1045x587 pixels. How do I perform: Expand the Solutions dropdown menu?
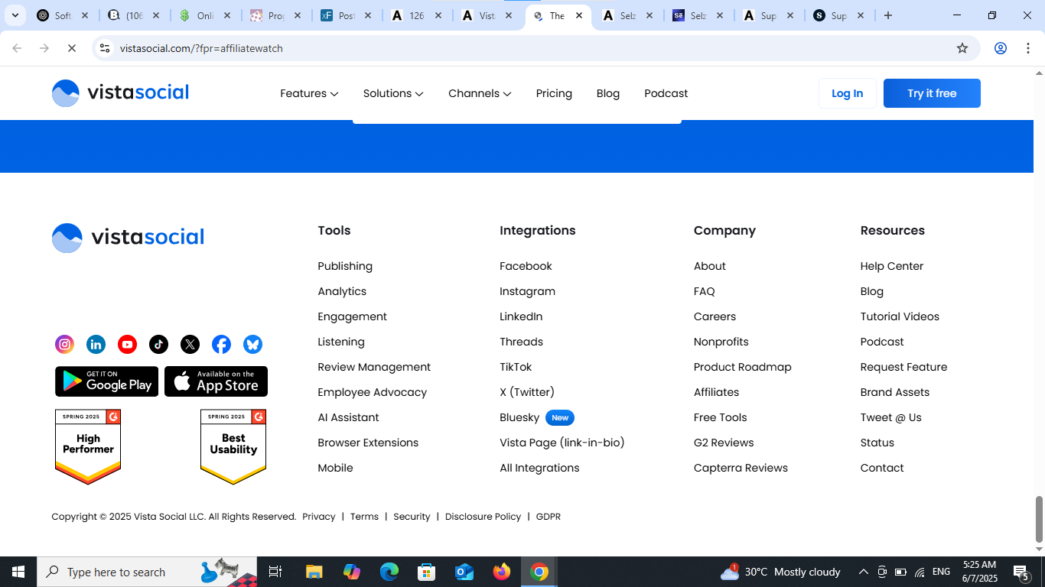393,93
